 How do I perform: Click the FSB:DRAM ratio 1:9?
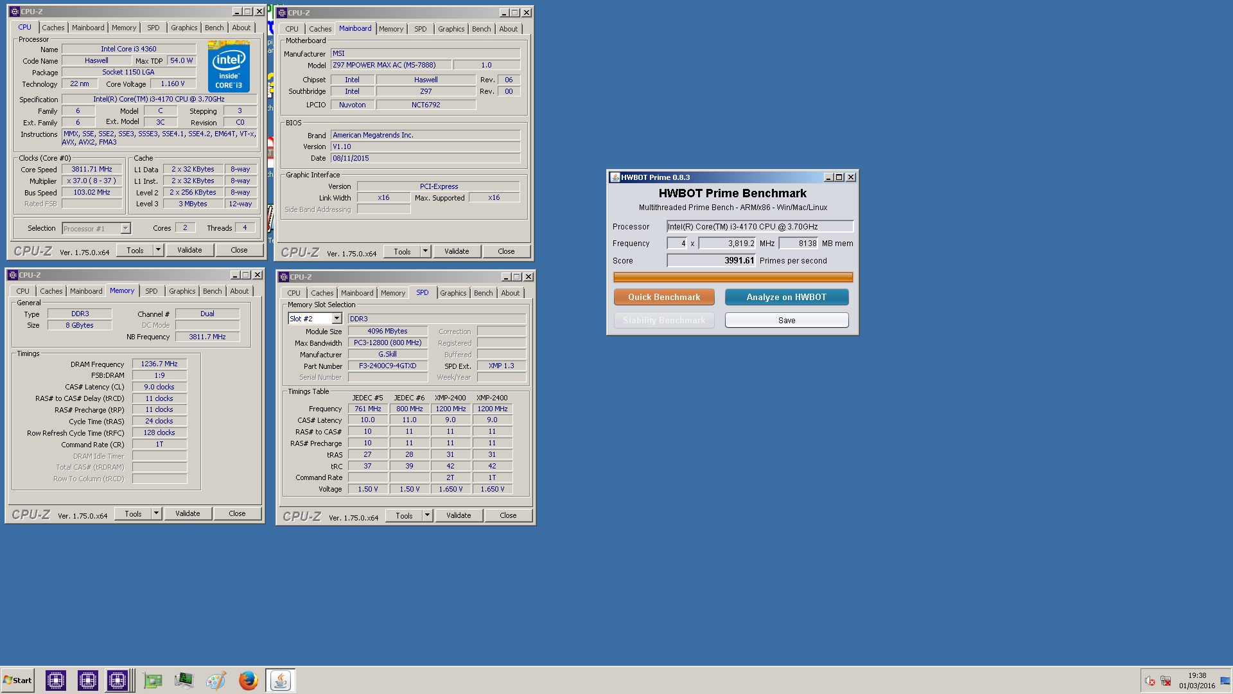pos(159,375)
